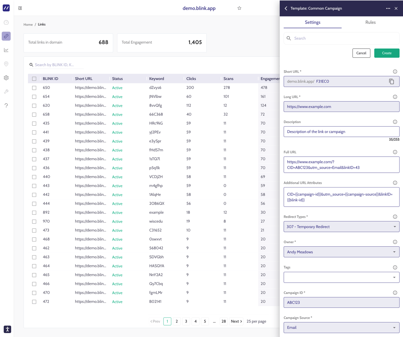403x337 pixels.
Task: Open the help question mark icon
Action: click(6, 106)
